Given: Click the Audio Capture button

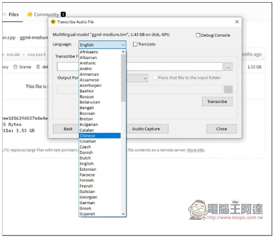Looking at the screenshot, I should [146, 129].
